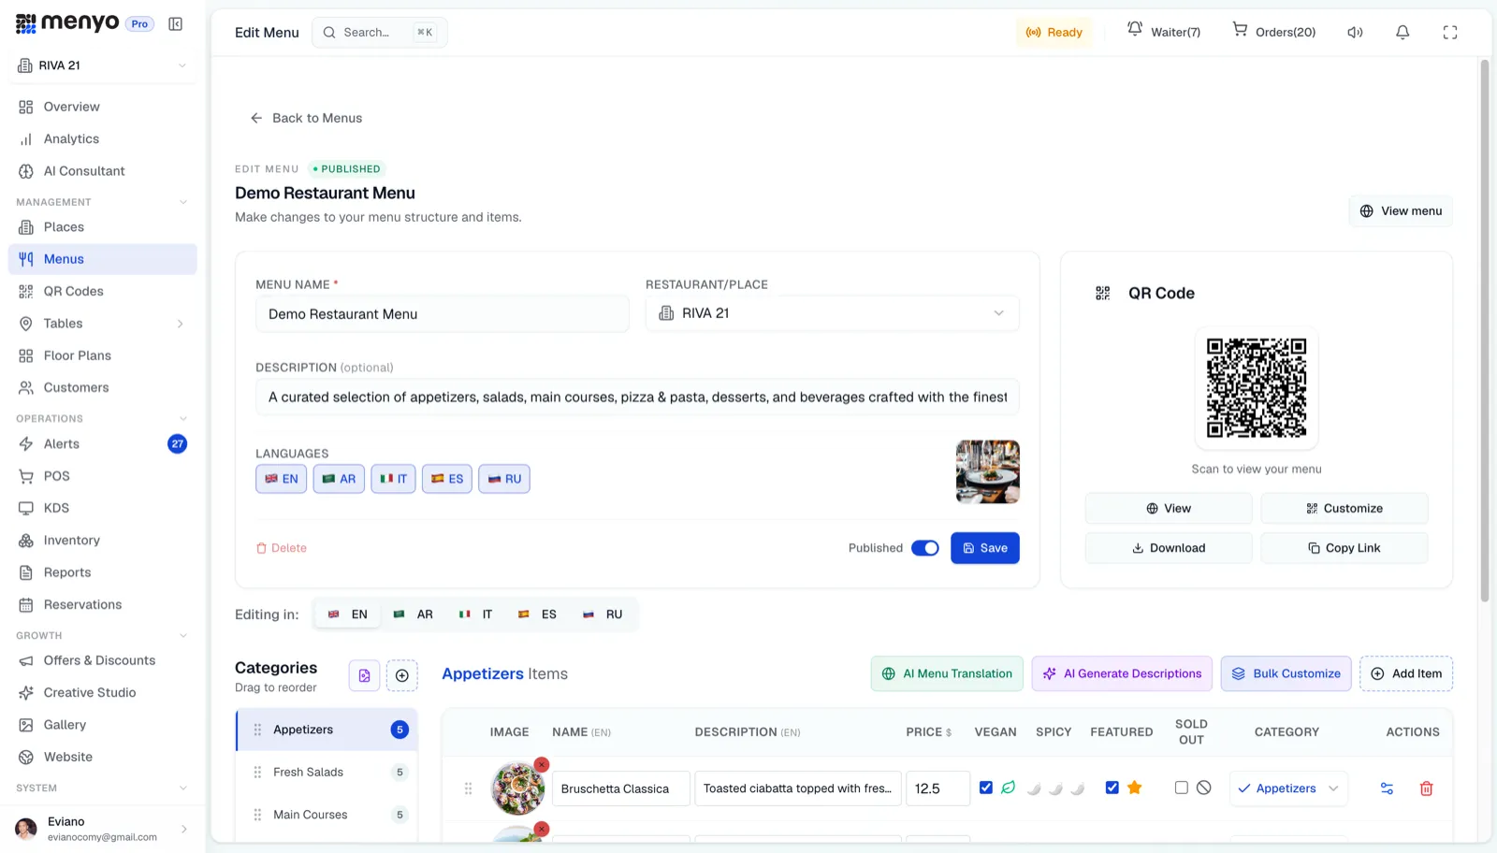Collapse the sidebar panel icon
The height and width of the screenshot is (853, 1497).
click(175, 24)
